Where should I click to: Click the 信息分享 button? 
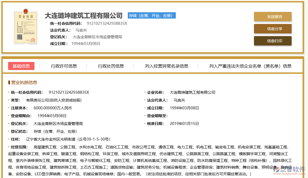[x=273, y=29]
